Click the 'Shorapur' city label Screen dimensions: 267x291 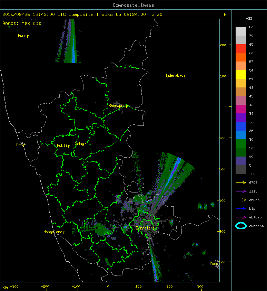point(117,106)
